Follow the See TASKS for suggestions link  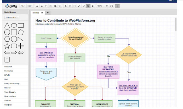pos(46,55)
